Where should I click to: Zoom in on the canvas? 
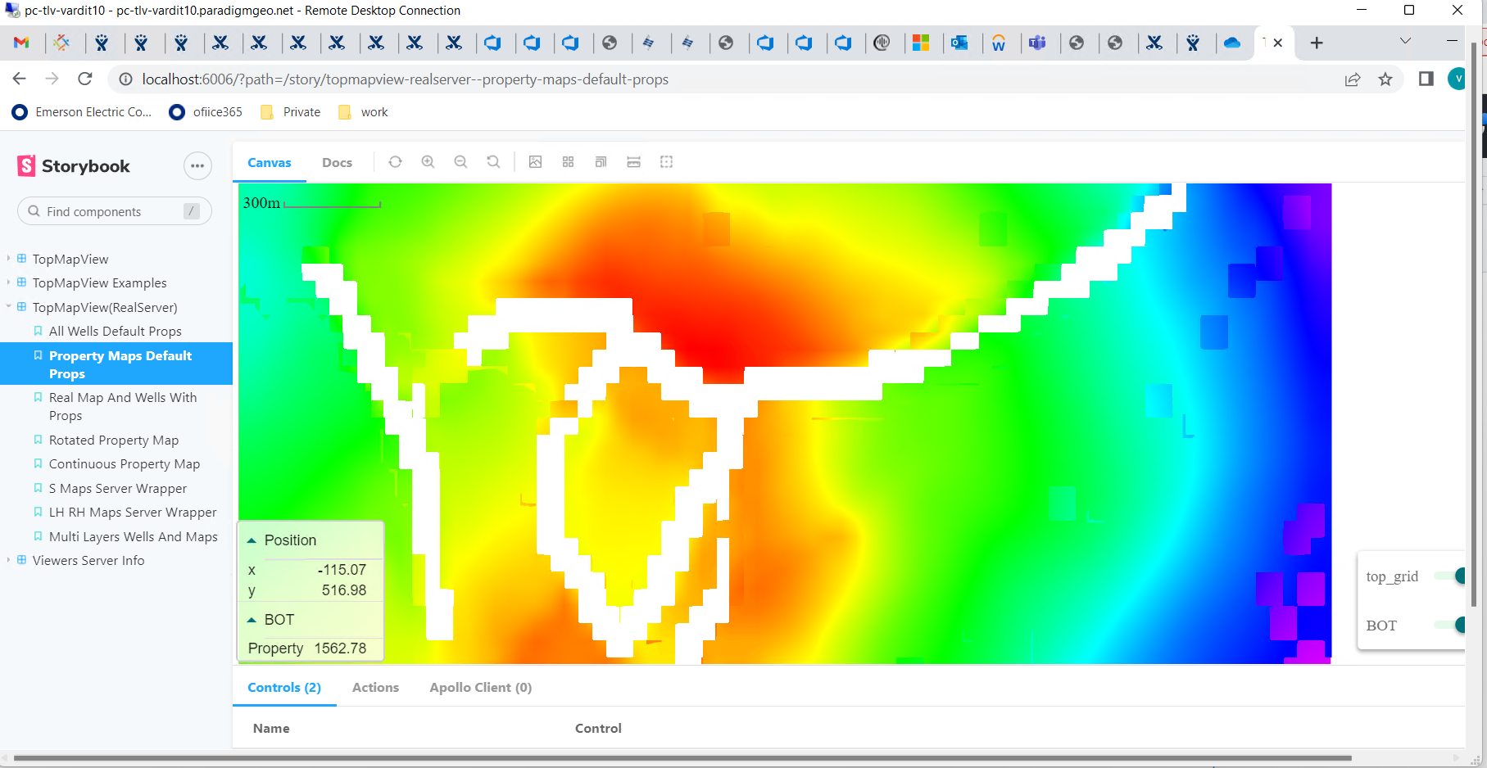428,161
